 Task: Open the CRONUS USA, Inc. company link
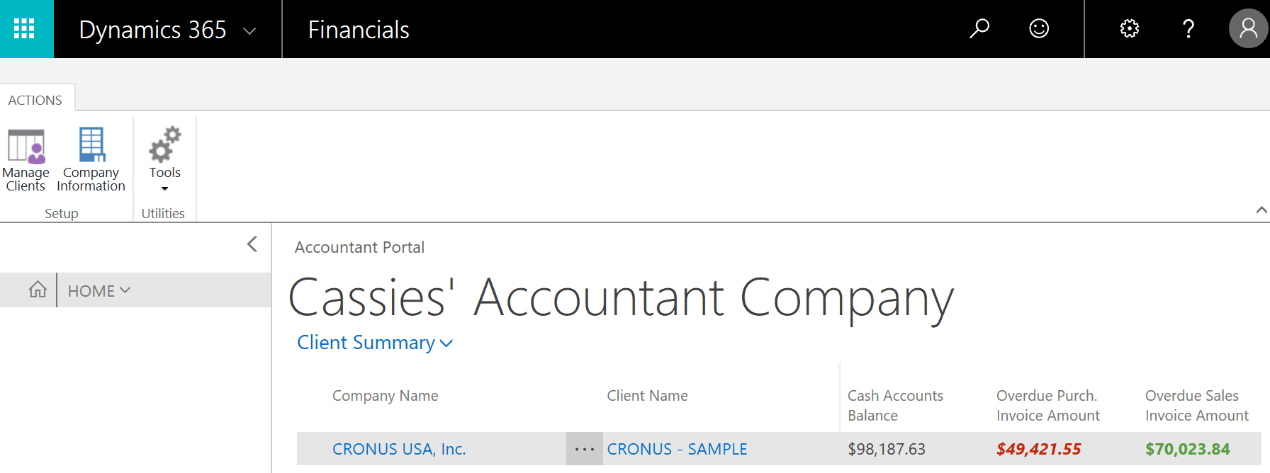pyautogui.click(x=399, y=449)
